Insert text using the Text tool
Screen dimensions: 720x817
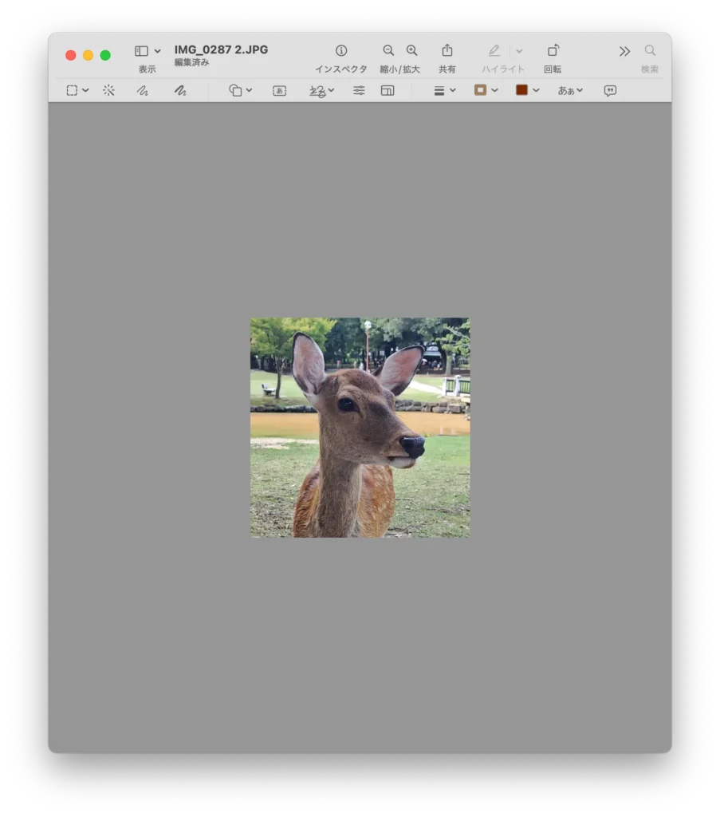pos(279,90)
